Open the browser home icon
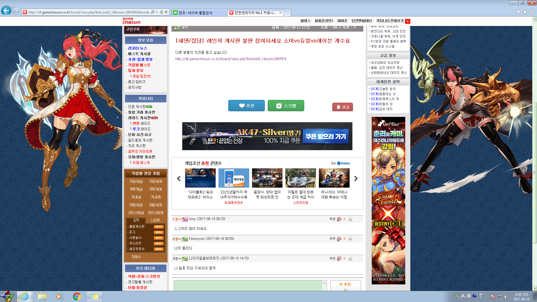 pos(518,12)
